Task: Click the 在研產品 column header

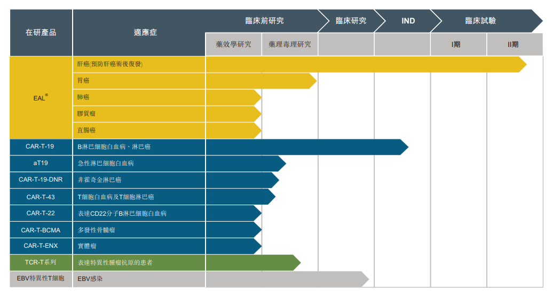Action: pos(41,33)
